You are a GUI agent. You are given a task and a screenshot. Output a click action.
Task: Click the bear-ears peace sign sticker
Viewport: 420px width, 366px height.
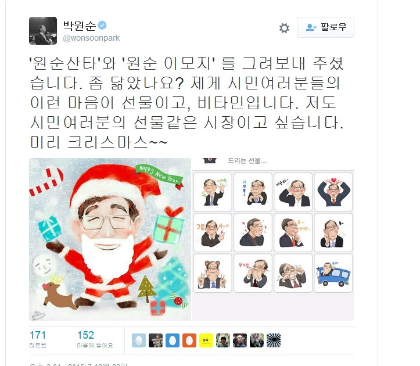click(x=213, y=273)
